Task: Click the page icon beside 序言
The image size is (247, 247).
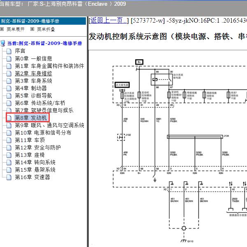Action: pos(9,51)
